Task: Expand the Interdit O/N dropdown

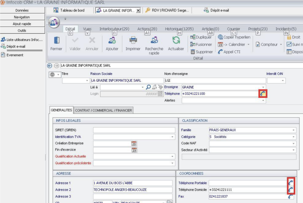Action: 283,81
